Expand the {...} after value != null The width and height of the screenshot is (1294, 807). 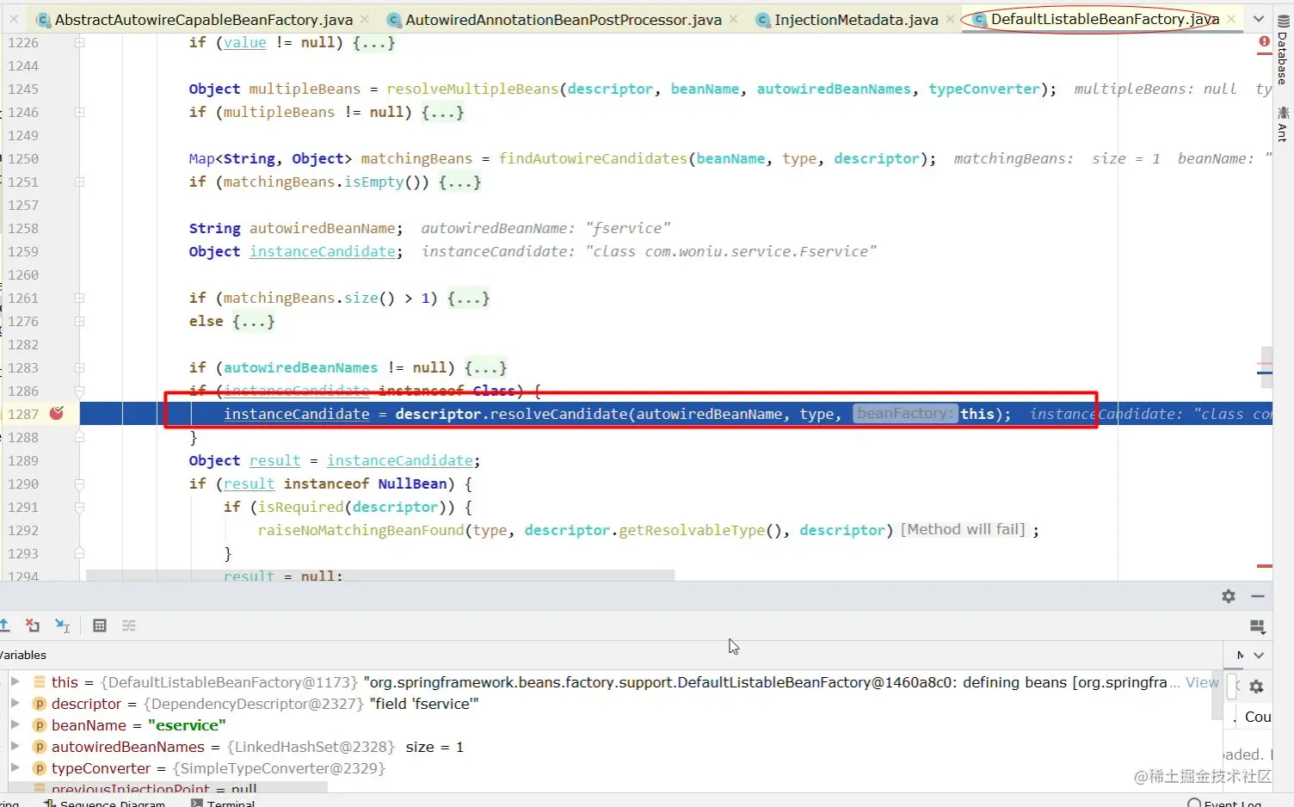(373, 42)
